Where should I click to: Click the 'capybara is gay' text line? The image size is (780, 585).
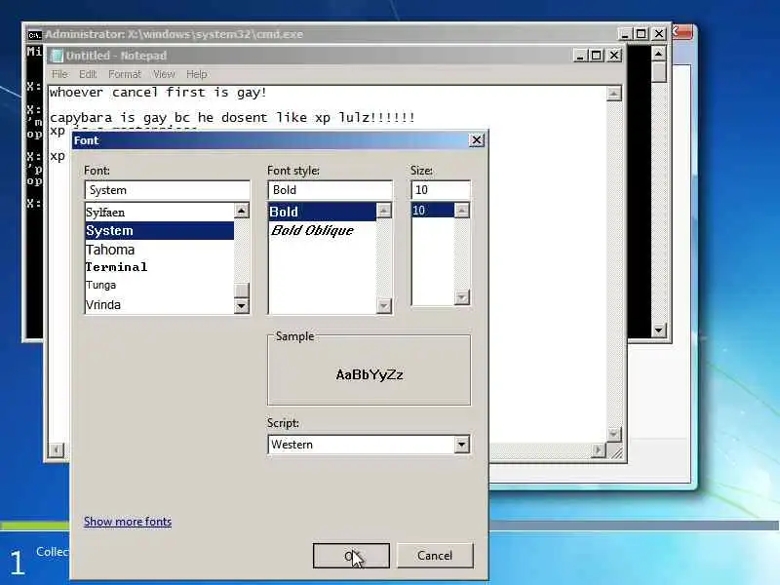(232, 118)
